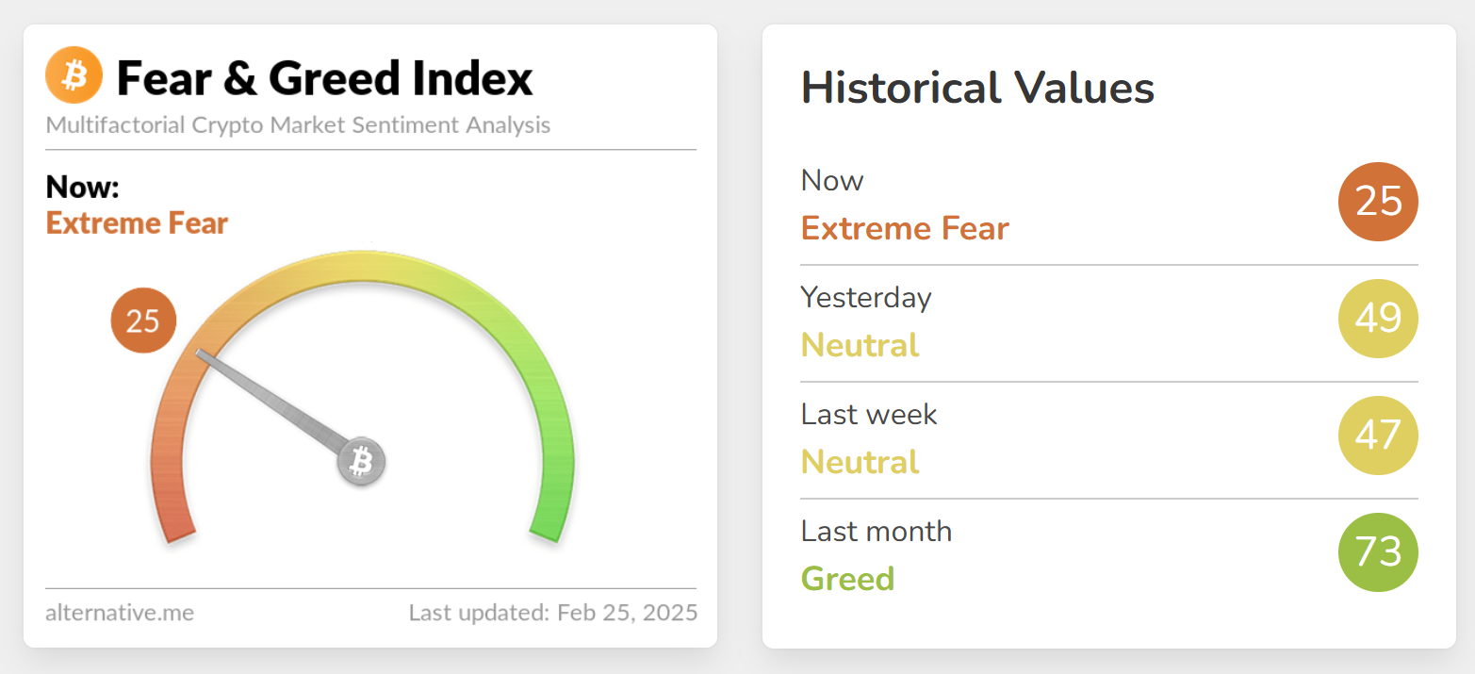Screen dimensions: 1475x674
Task: Click the red end of the gauge arc
Action: click(175, 514)
